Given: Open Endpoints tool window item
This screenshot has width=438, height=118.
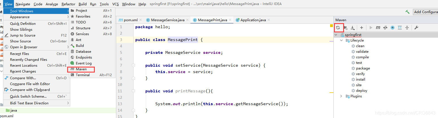Looking at the screenshot, I should 92,57.
